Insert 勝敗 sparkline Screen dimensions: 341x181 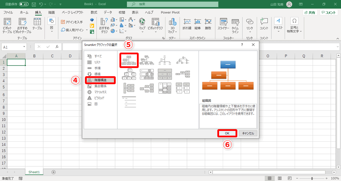pyautogui.click(x=208, y=24)
